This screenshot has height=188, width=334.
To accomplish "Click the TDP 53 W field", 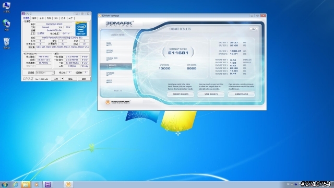I will pyautogui.click(x=68, y=27).
